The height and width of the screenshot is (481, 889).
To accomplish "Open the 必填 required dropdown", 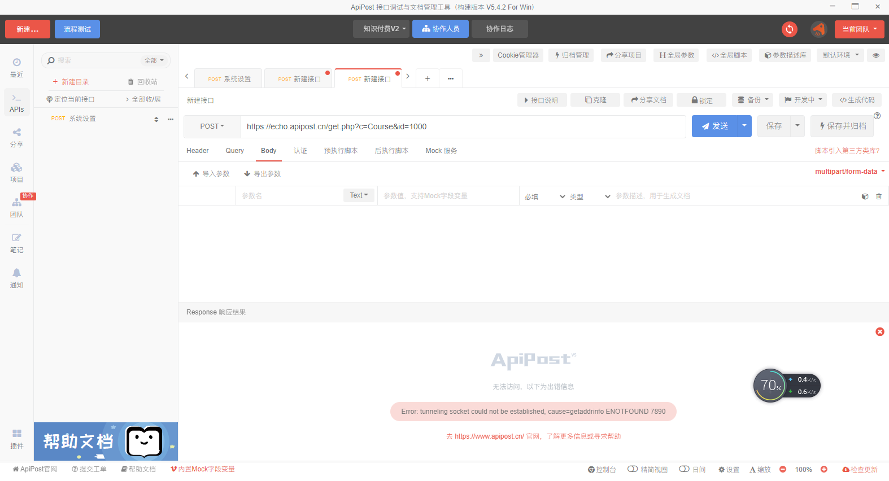I will click(544, 196).
